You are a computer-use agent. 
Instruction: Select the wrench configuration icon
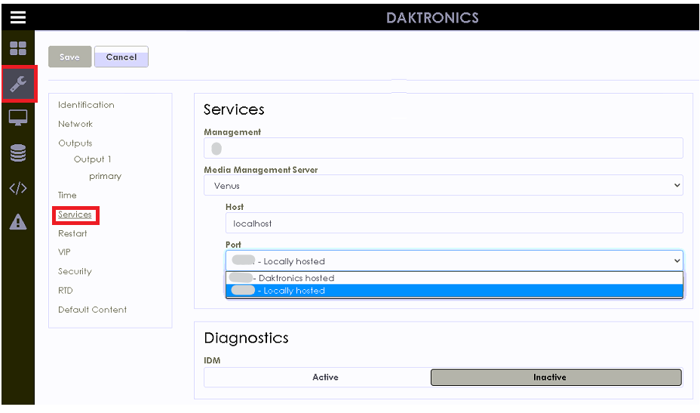18,85
